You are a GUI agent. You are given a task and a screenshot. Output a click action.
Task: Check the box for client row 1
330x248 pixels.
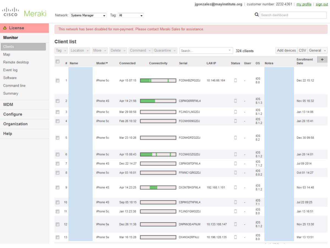point(57,80)
